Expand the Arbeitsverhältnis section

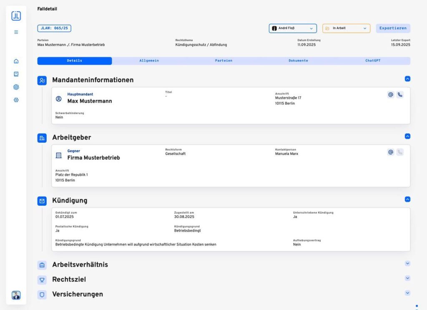[407, 263]
